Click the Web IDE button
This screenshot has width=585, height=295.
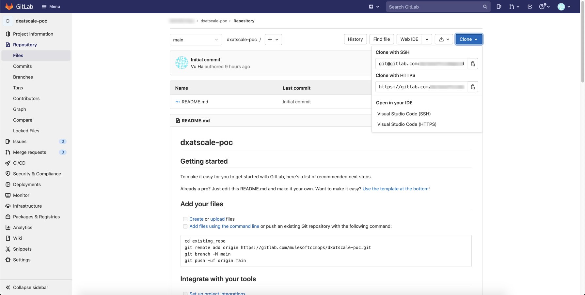pos(409,39)
